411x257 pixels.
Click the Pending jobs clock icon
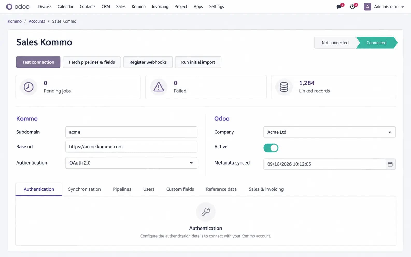point(29,87)
